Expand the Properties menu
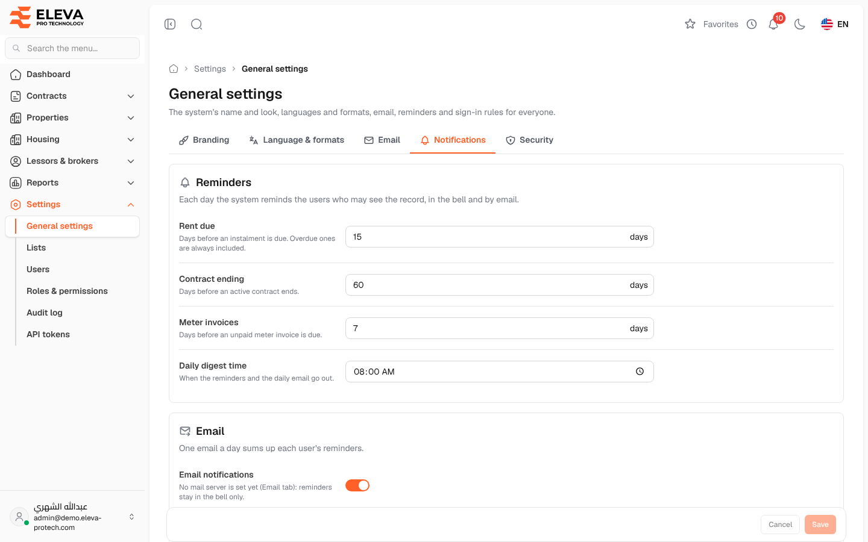The width and height of the screenshot is (868, 542). pyautogui.click(x=72, y=117)
